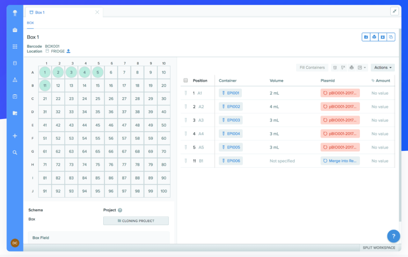Image resolution: width=408 pixels, height=257 pixels.
Task: Open the export options dropdown arrow
Action: coord(364,68)
